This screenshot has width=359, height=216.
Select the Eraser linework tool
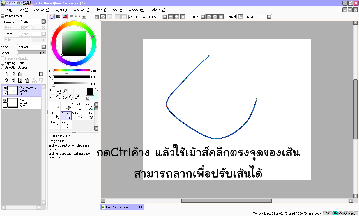(x=66, y=106)
